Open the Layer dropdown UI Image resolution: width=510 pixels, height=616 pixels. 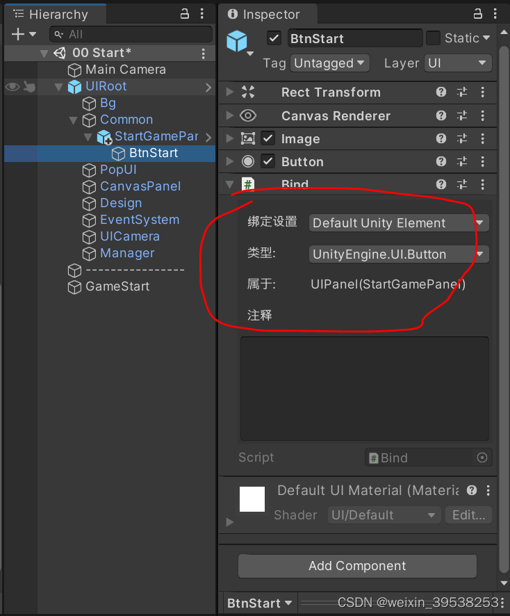pos(458,63)
